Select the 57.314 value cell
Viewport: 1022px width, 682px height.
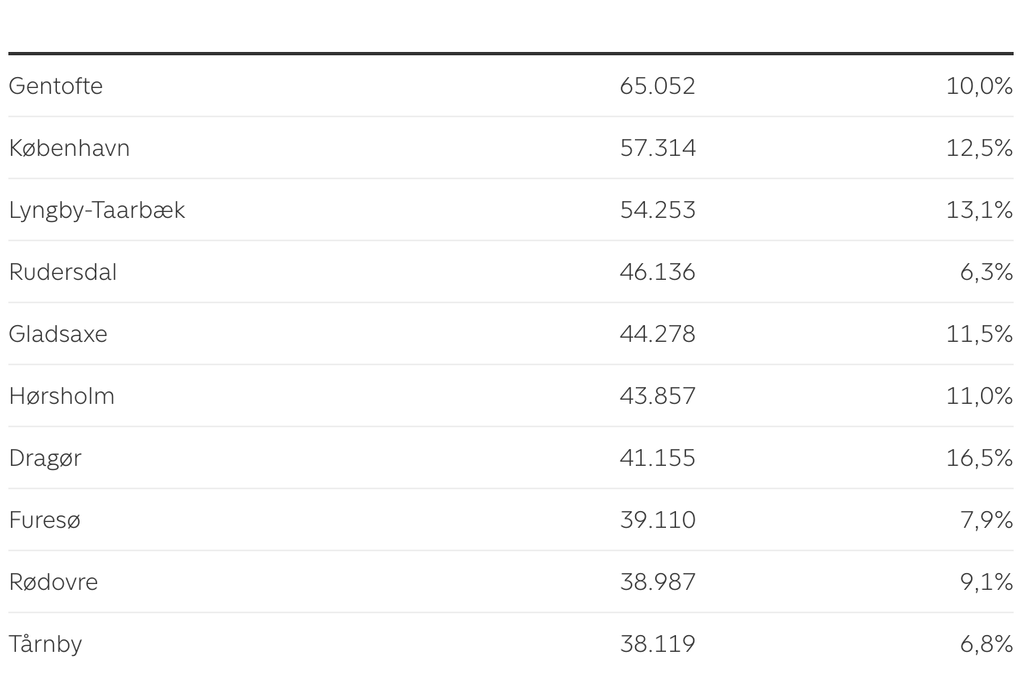pyautogui.click(x=658, y=148)
